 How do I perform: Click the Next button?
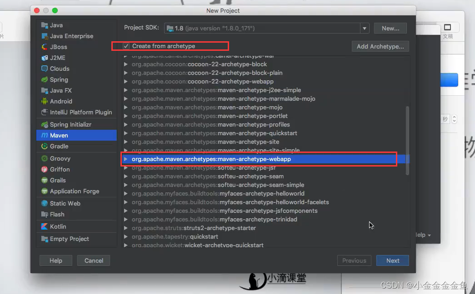(393, 260)
